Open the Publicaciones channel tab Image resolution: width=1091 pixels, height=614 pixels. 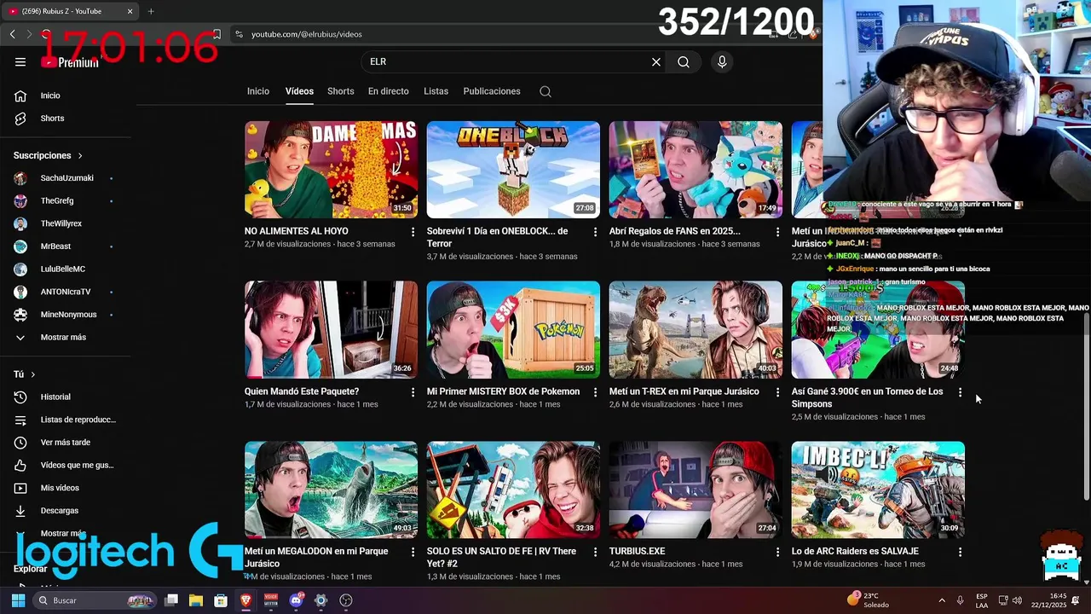(x=492, y=91)
